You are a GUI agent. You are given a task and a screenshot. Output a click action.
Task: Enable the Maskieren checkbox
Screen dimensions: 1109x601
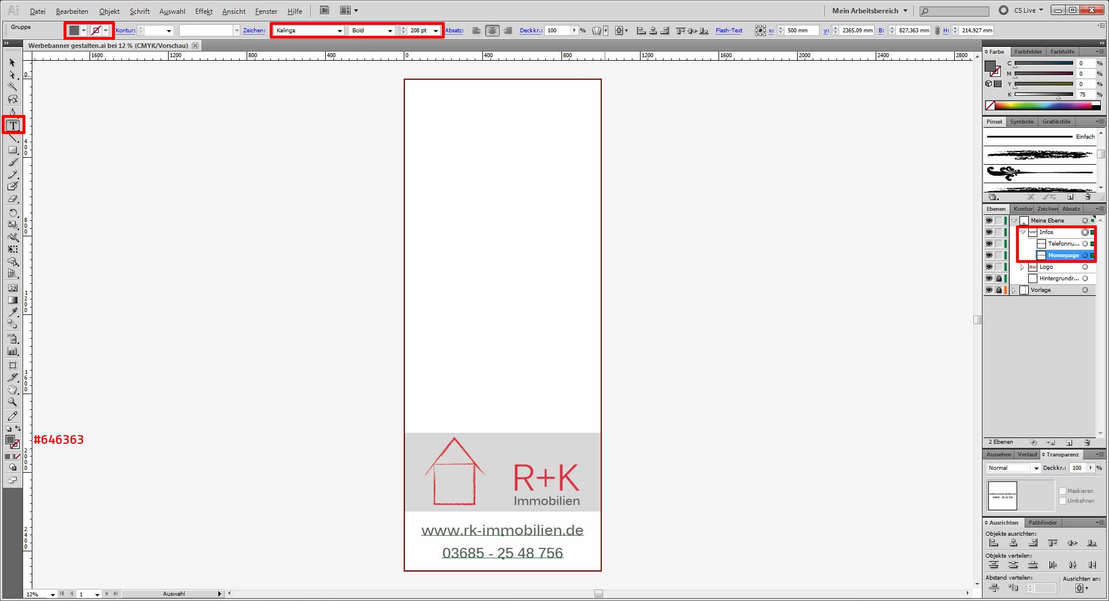pos(1062,491)
